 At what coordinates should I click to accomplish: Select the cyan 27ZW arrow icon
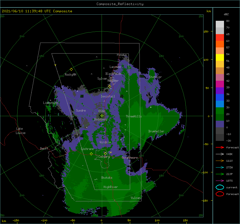click(220, 168)
